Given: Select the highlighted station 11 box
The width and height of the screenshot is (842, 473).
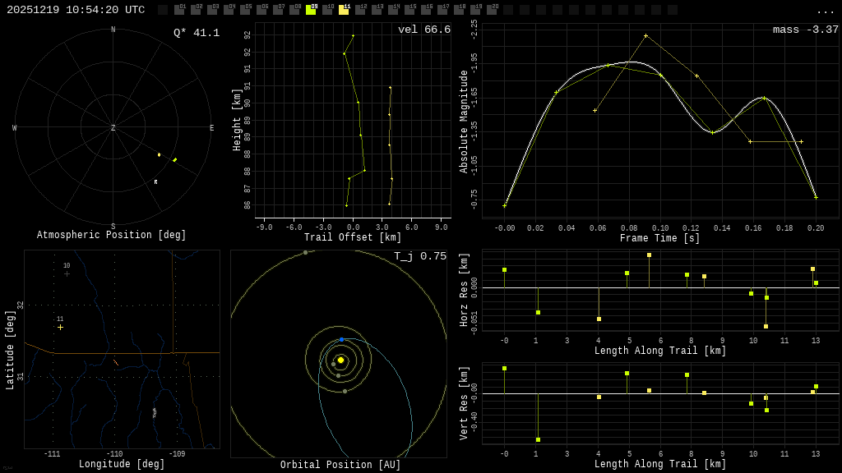Looking at the screenshot, I should coord(344,9).
